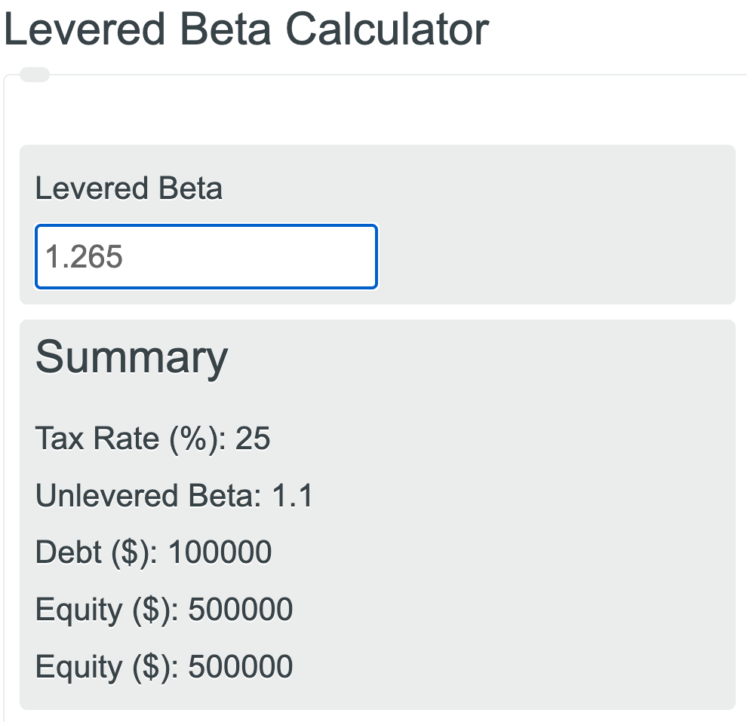Click the Levered Beta field label
This screenshot has height=722, width=747.
[x=129, y=188]
